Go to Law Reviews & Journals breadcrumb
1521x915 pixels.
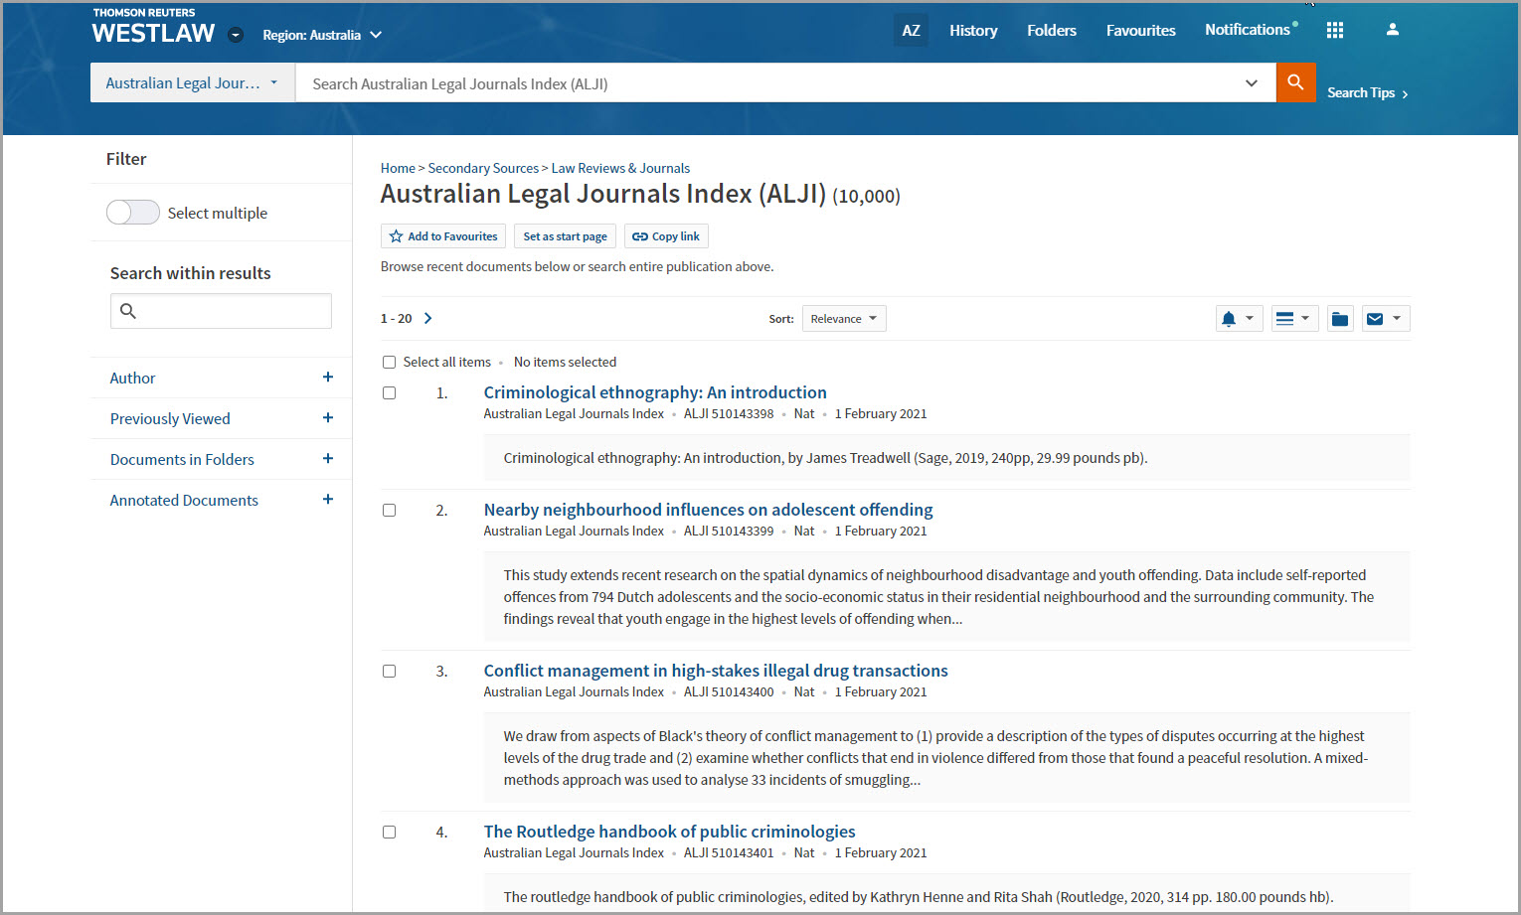(620, 168)
